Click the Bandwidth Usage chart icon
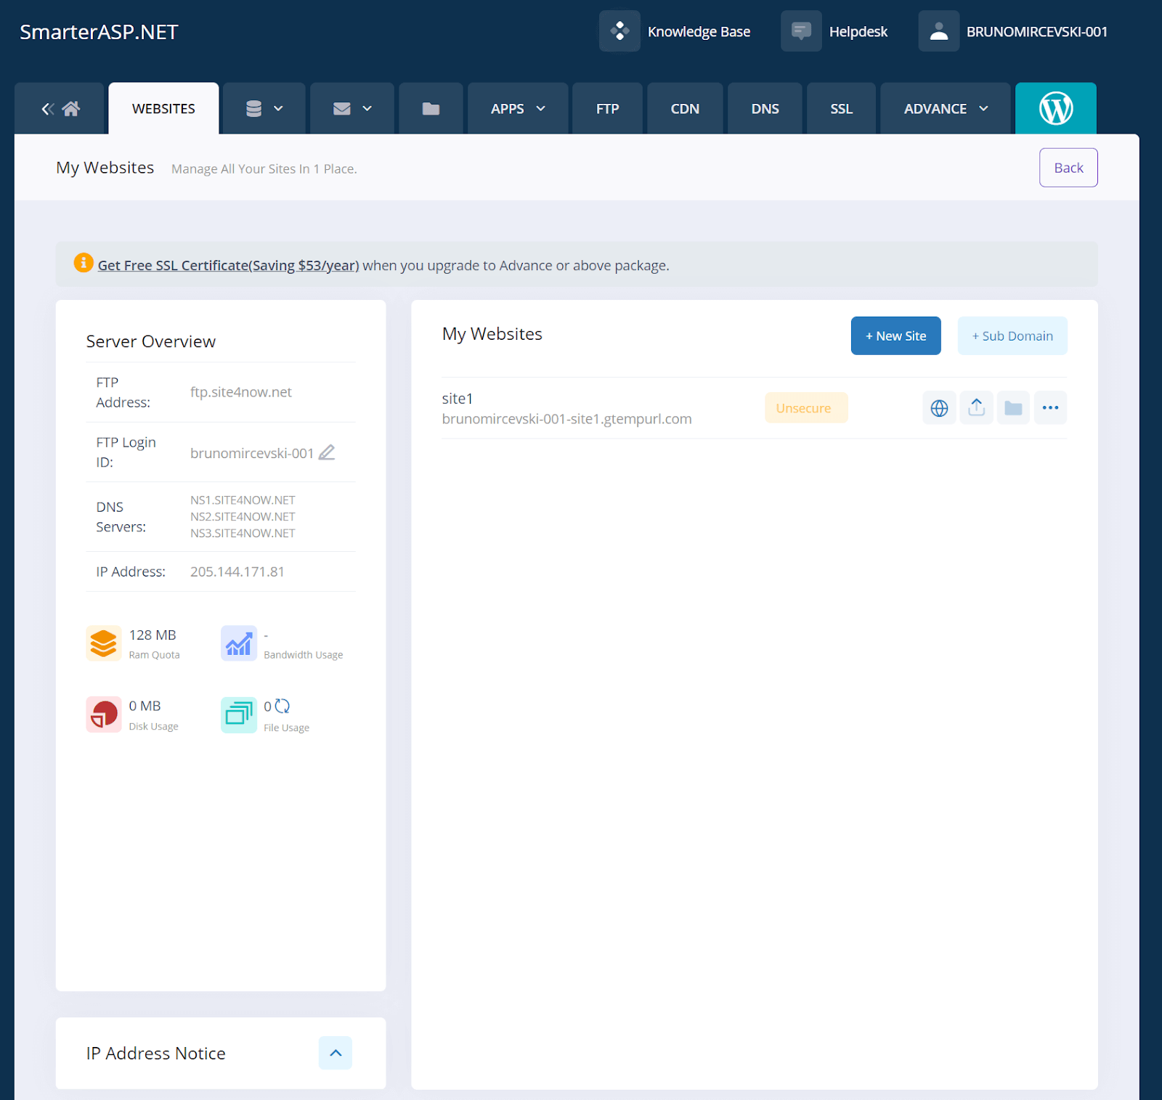Image resolution: width=1162 pixels, height=1100 pixels. click(239, 643)
